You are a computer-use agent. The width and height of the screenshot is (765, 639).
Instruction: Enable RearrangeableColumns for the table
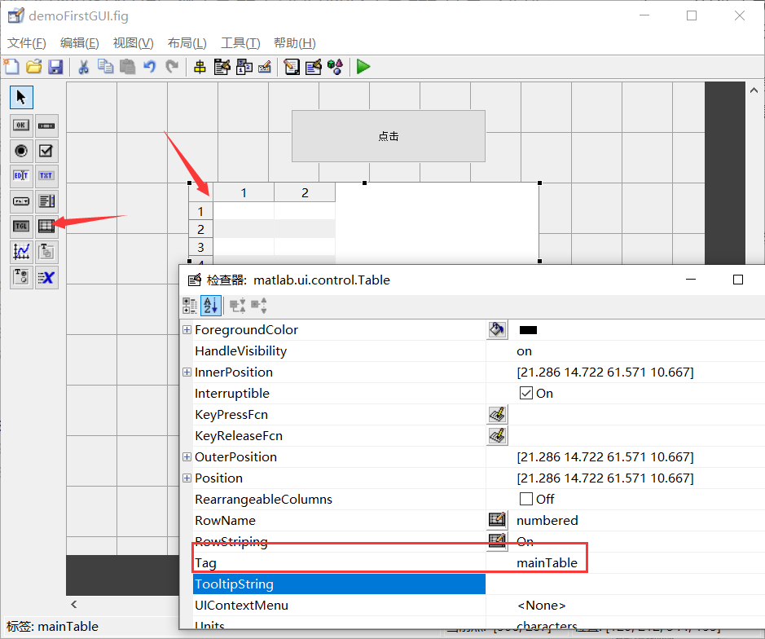tap(519, 498)
